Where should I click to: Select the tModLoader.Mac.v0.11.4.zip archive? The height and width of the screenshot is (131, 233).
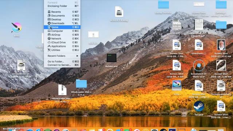[x=62, y=90]
